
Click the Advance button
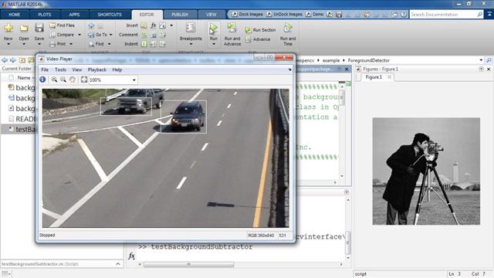pos(258,39)
